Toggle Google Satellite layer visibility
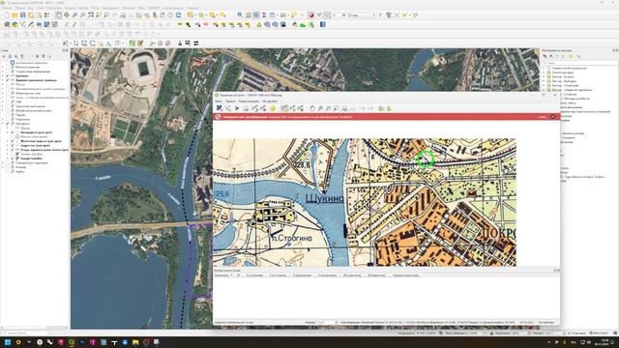 coord(13,159)
